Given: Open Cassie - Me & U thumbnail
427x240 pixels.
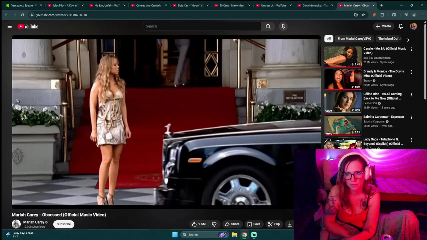Looking at the screenshot, I should click(343, 57).
